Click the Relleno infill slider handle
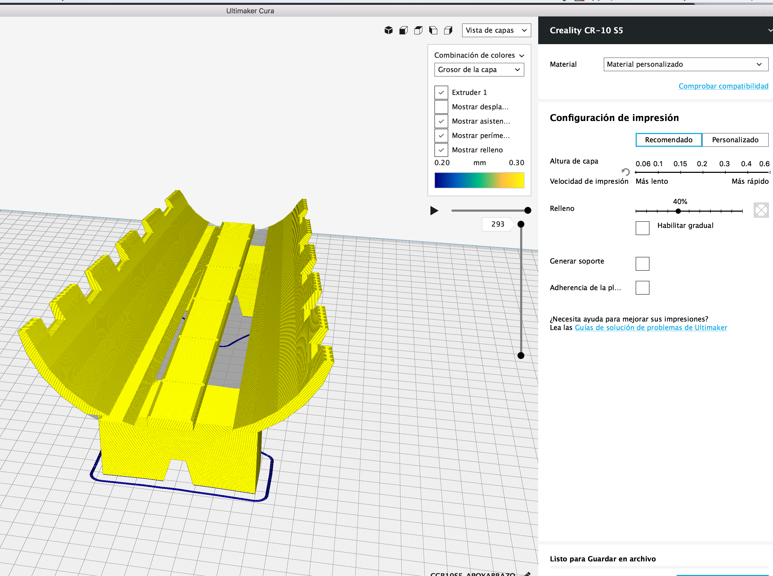Image resolution: width=773 pixels, height=576 pixels. (678, 211)
